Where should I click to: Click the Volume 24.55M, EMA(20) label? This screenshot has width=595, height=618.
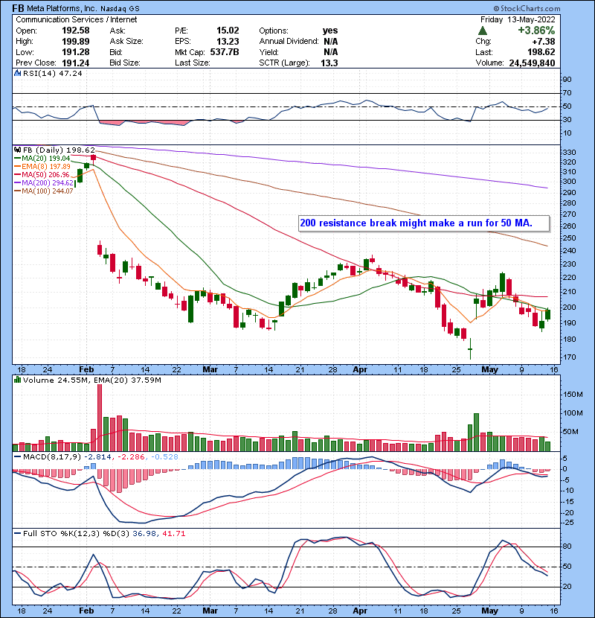coord(92,380)
